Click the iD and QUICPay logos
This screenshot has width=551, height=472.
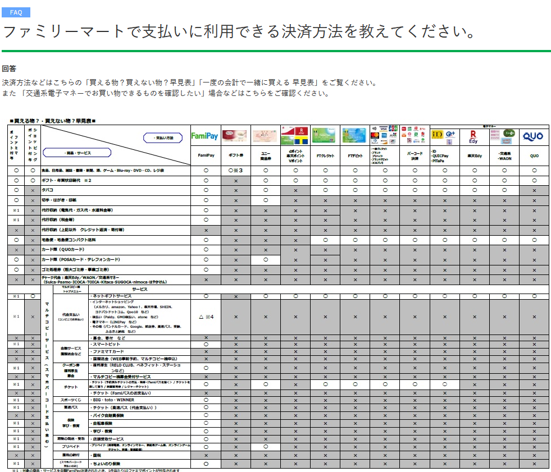point(444,137)
